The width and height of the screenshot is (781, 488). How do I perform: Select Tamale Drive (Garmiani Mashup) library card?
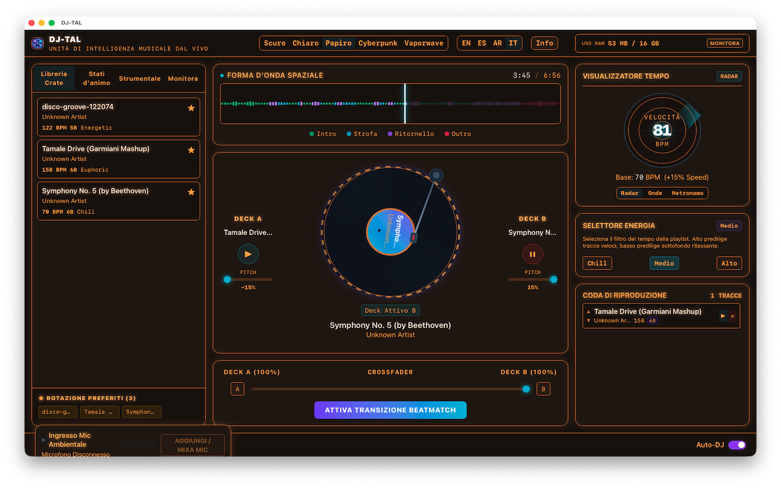tap(118, 159)
